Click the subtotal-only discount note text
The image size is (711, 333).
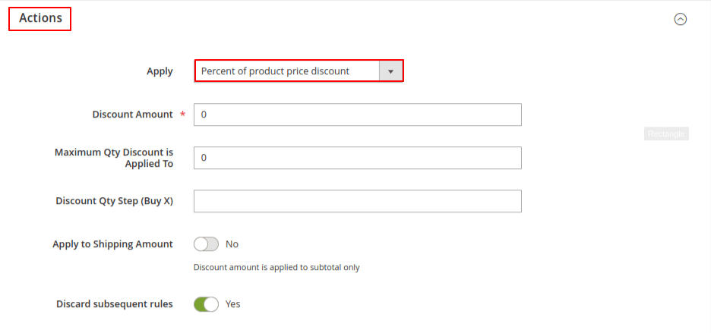[x=276, y=267]
